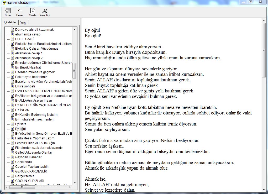Click the reading pane scroll down arrow
This screenshot has width=268, height=194.
(x=264, y=190)
